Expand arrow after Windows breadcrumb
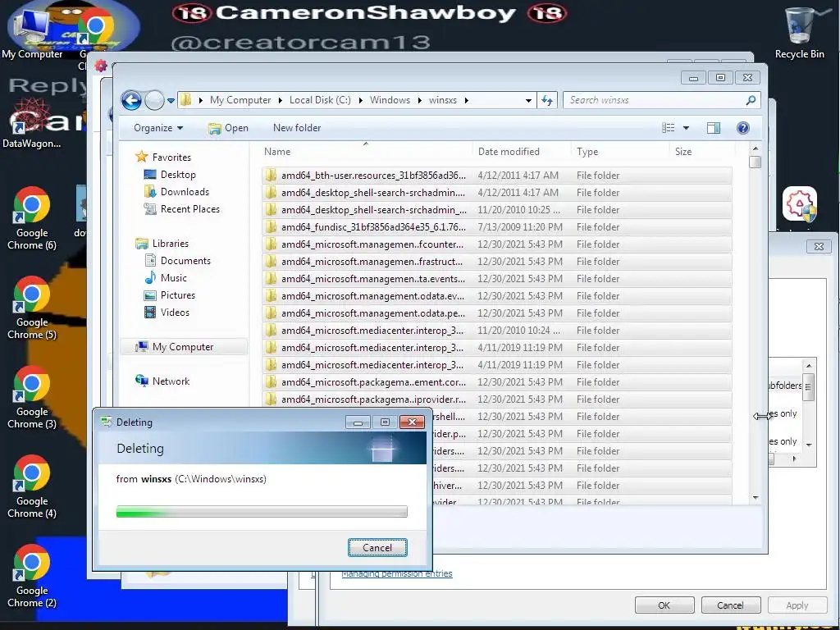Image resolution: width=840 pixels, height=630 pixels. pos(419,100)
